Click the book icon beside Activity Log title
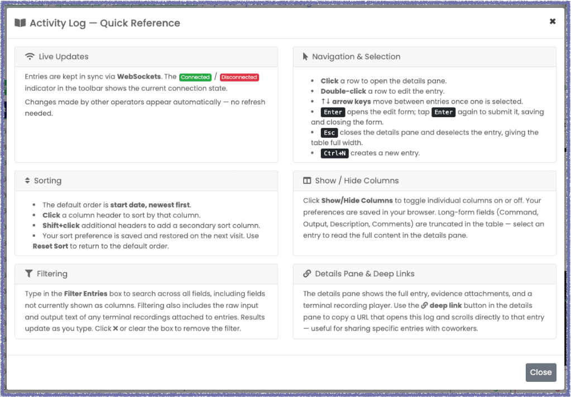 tap(20, 23)
